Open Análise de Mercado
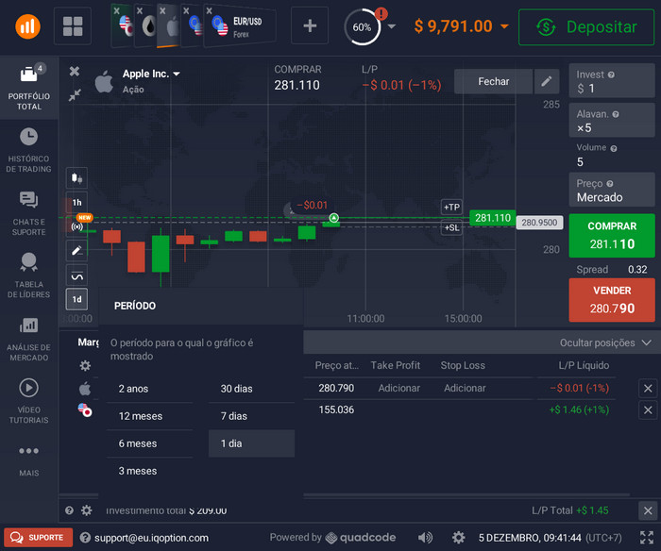 click(x=28, y=339)
